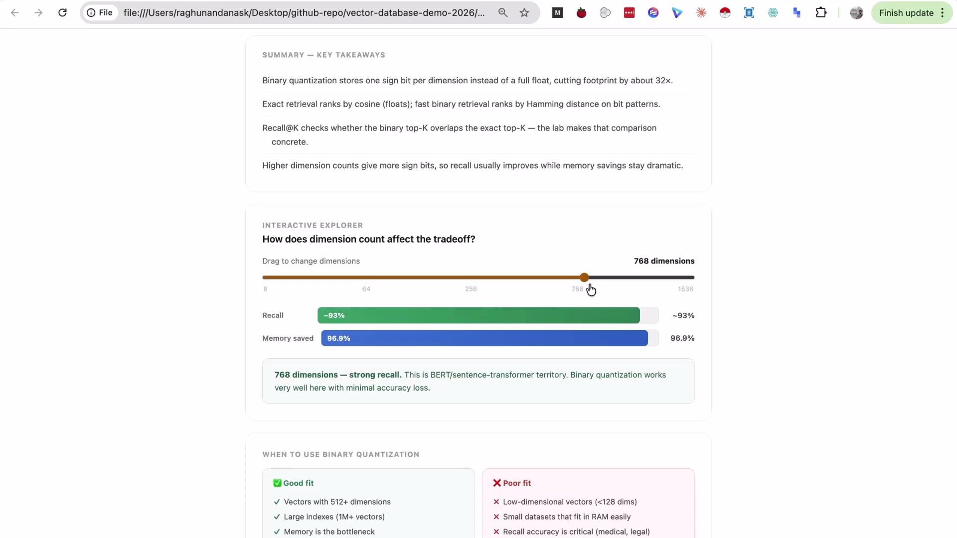
Task: Click 'Memory is the bottleneck' item
Action: coord(329,532)
